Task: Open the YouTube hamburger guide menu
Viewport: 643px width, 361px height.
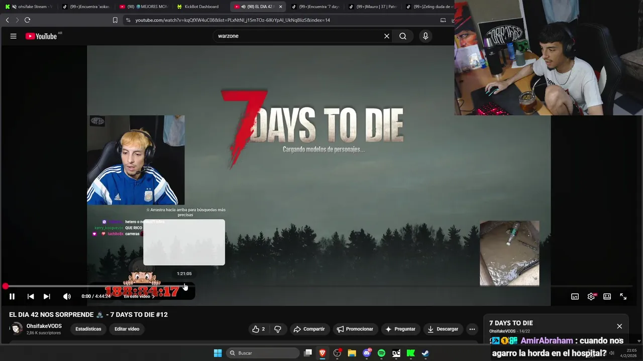Action: 14,36
